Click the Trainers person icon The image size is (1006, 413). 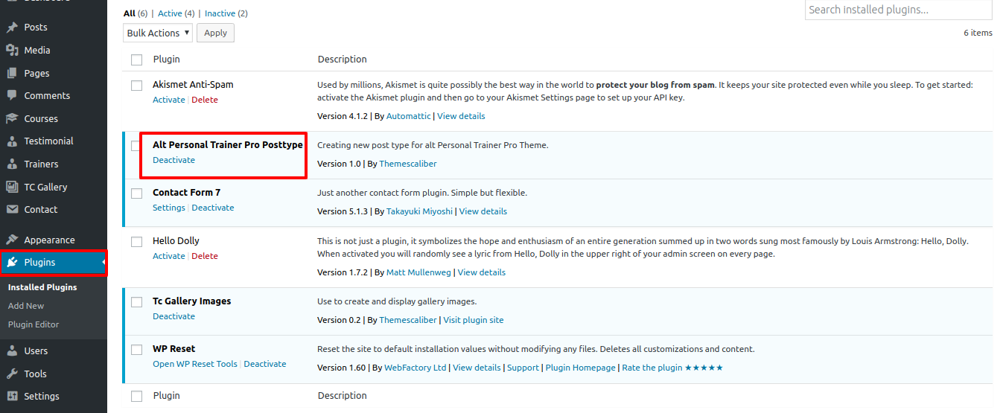[12, 164]
